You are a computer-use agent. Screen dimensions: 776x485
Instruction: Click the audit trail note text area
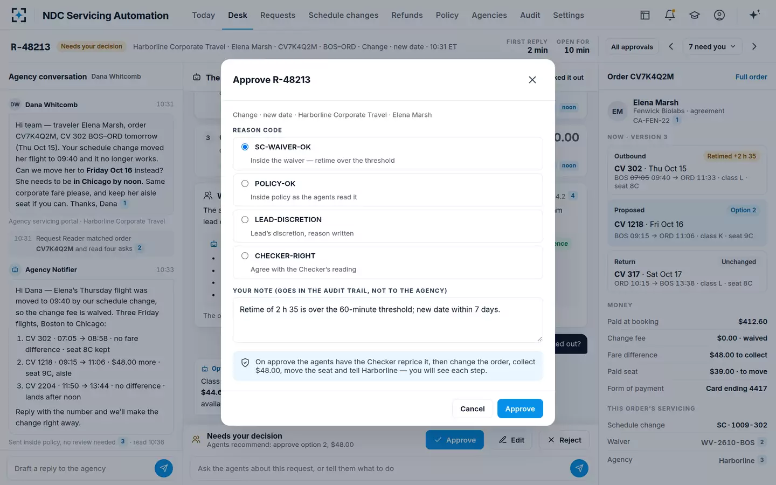click(x=388, y=320)
